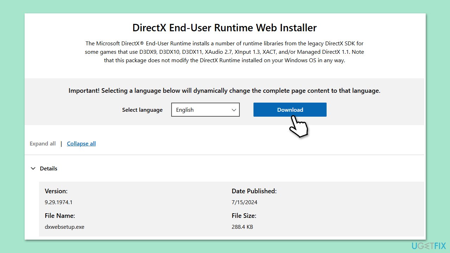Screen dimensions: 450x253
Task: Click the runtime description paragraph
Action: pos(224,52)
